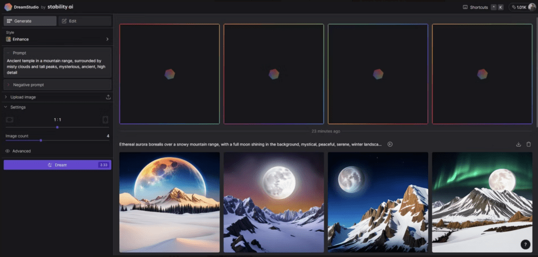Delete the aurora borealis image set

click(x=529, y=145)
